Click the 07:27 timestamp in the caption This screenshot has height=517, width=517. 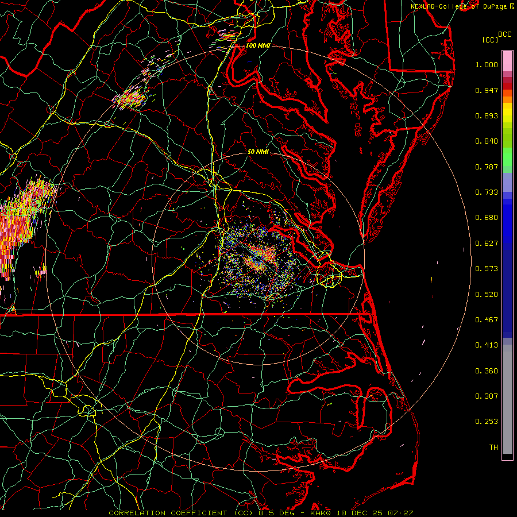[x=400, y=513]
